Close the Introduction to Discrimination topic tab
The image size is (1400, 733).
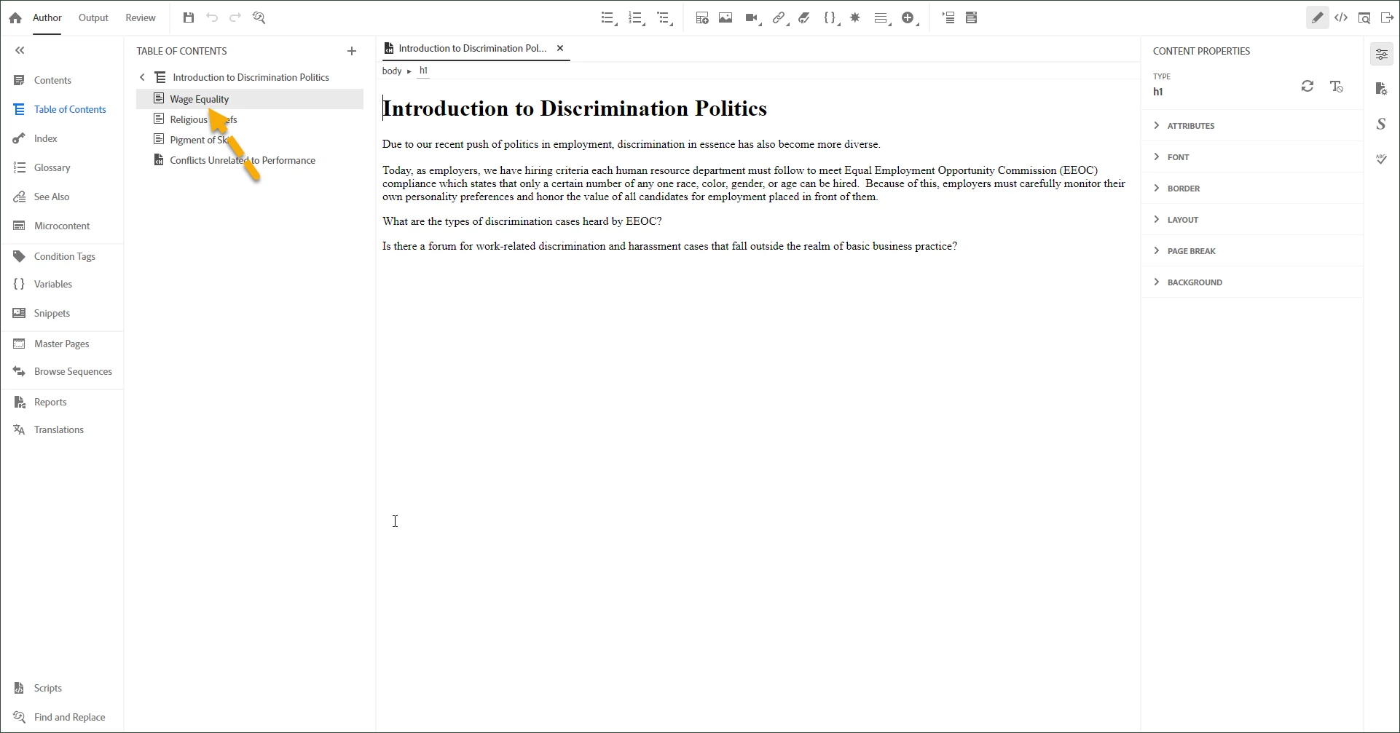[560, 48]
